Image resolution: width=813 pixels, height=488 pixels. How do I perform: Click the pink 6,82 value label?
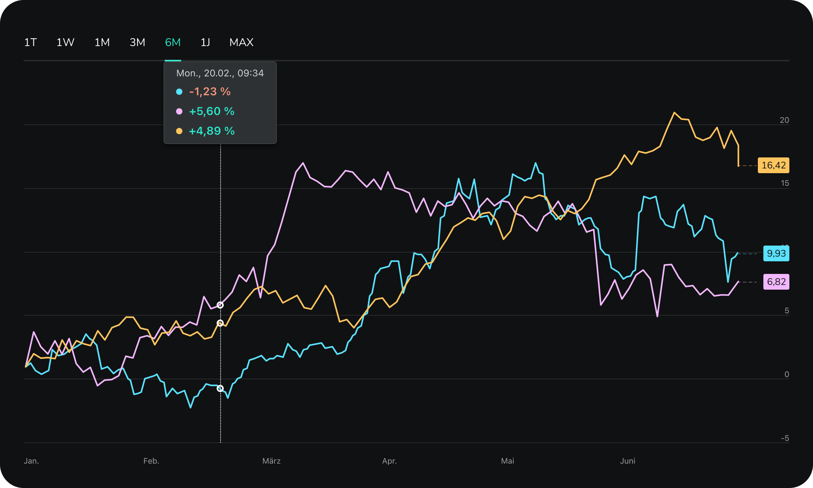click(776, 282)
